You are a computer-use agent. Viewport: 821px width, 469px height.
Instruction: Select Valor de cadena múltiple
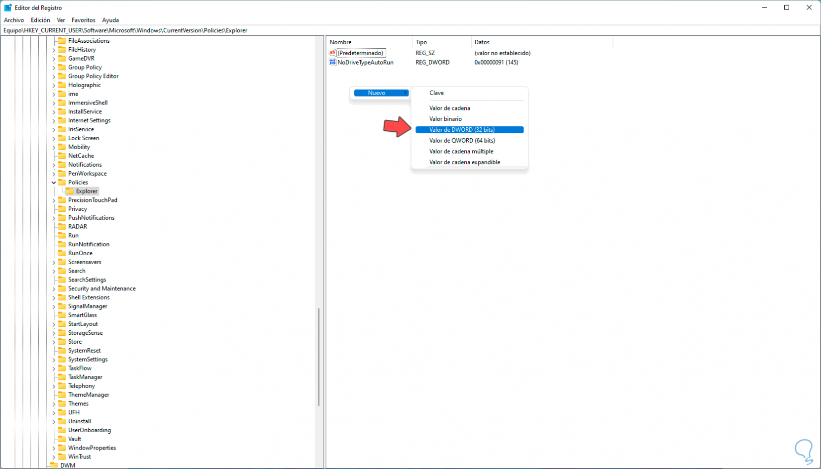469,151
